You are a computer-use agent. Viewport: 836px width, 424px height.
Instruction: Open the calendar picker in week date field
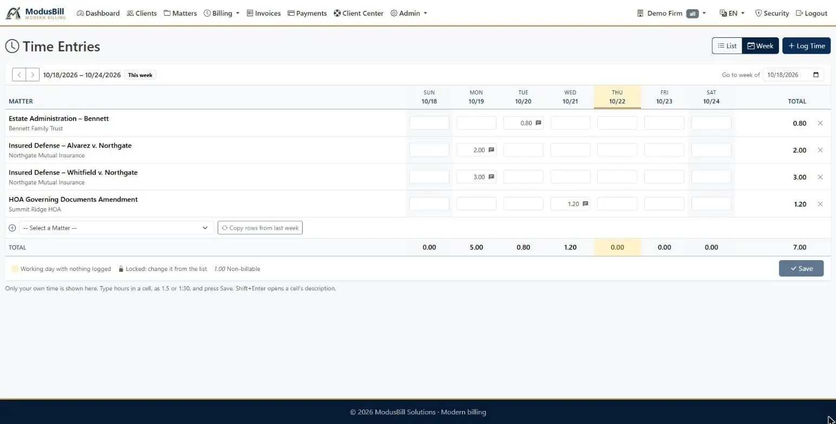816,75
